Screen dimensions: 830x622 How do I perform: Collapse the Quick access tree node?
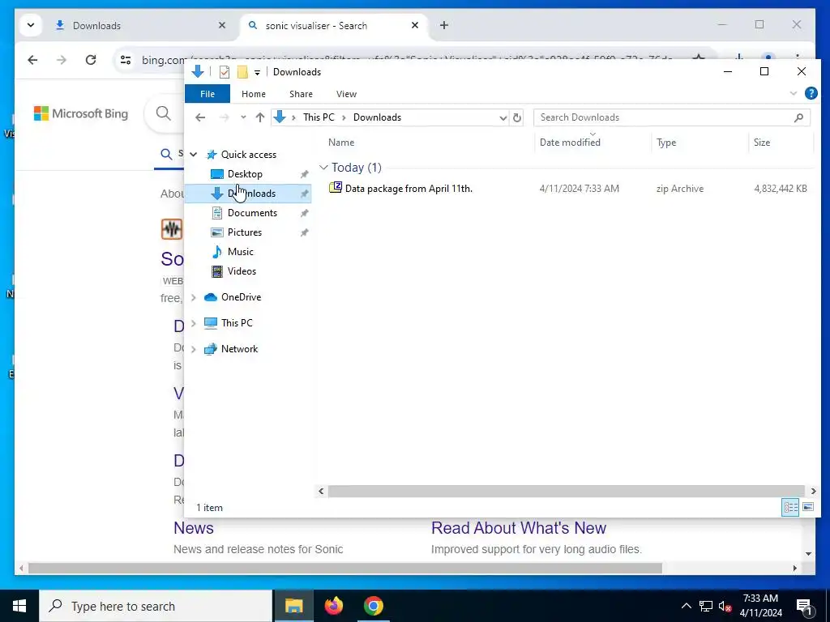pos(194,155)
